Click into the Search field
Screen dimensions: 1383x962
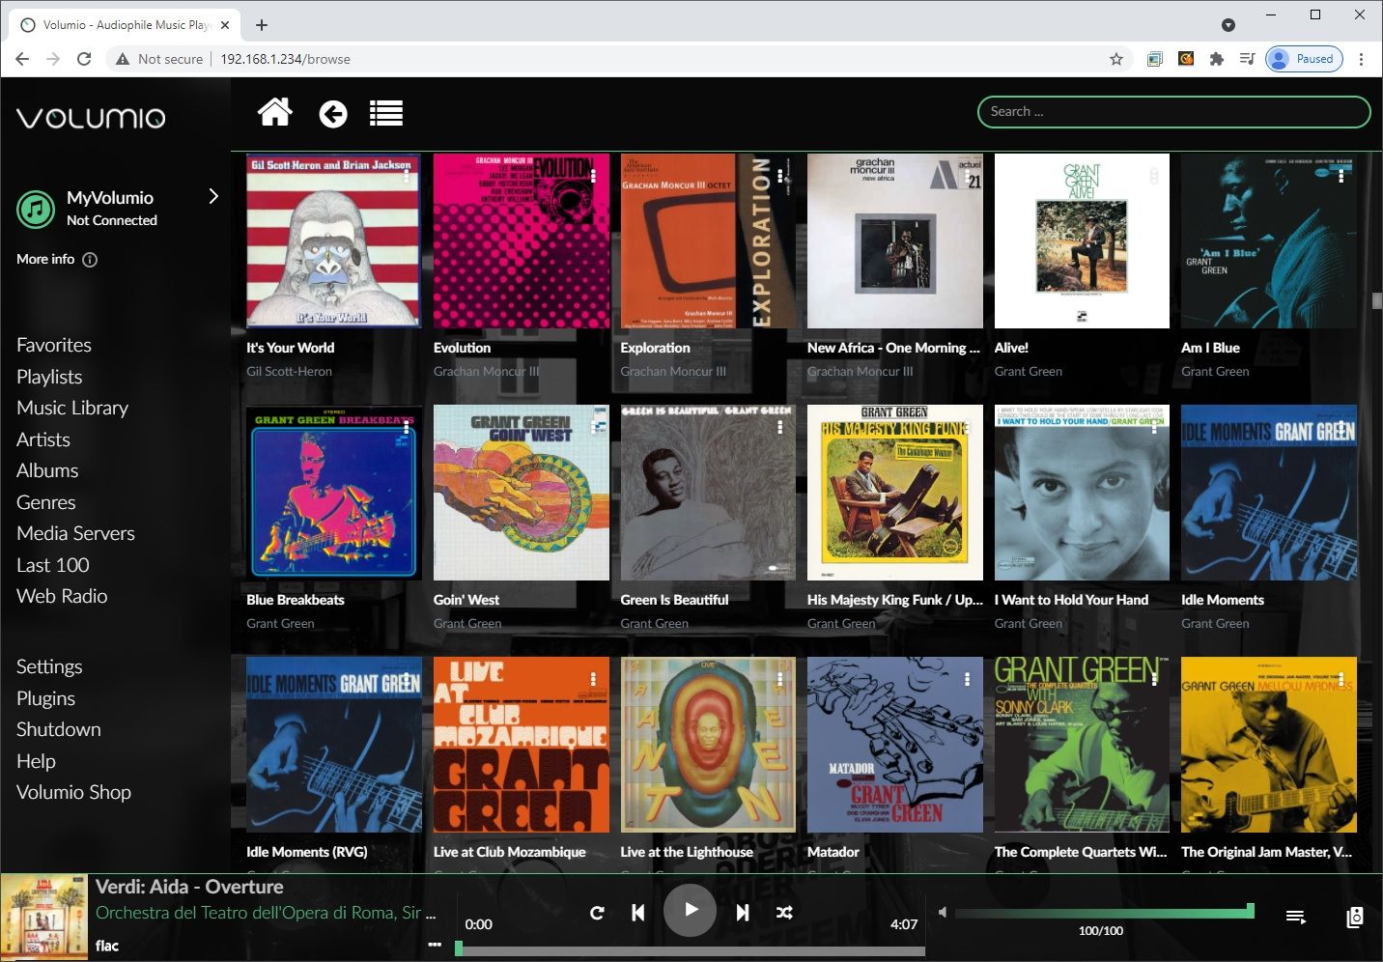1173,112
